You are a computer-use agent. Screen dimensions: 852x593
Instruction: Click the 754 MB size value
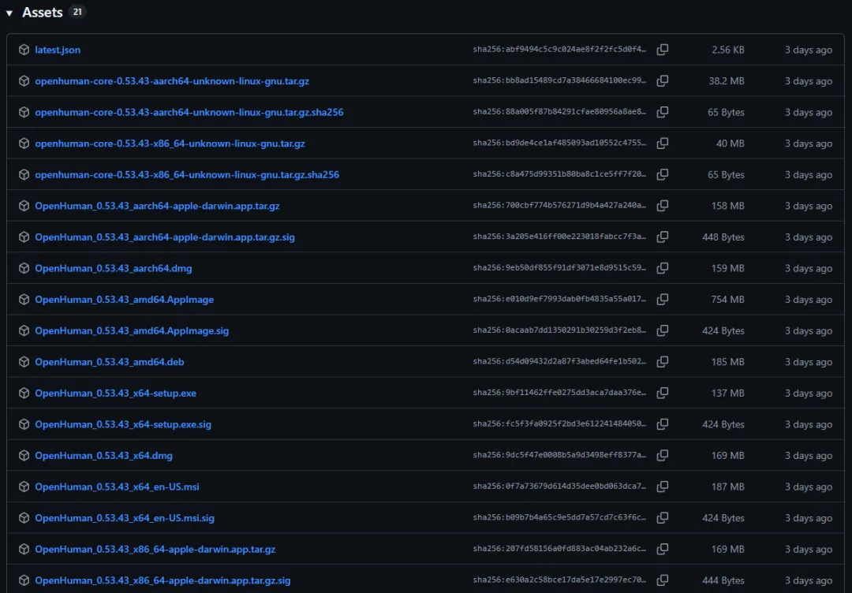click(727, 300)
